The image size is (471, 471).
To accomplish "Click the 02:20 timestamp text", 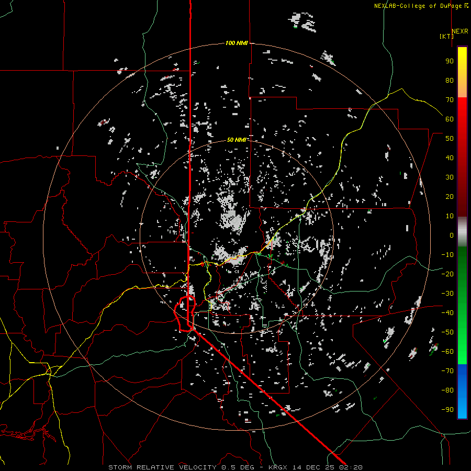I will coord(351,467).
